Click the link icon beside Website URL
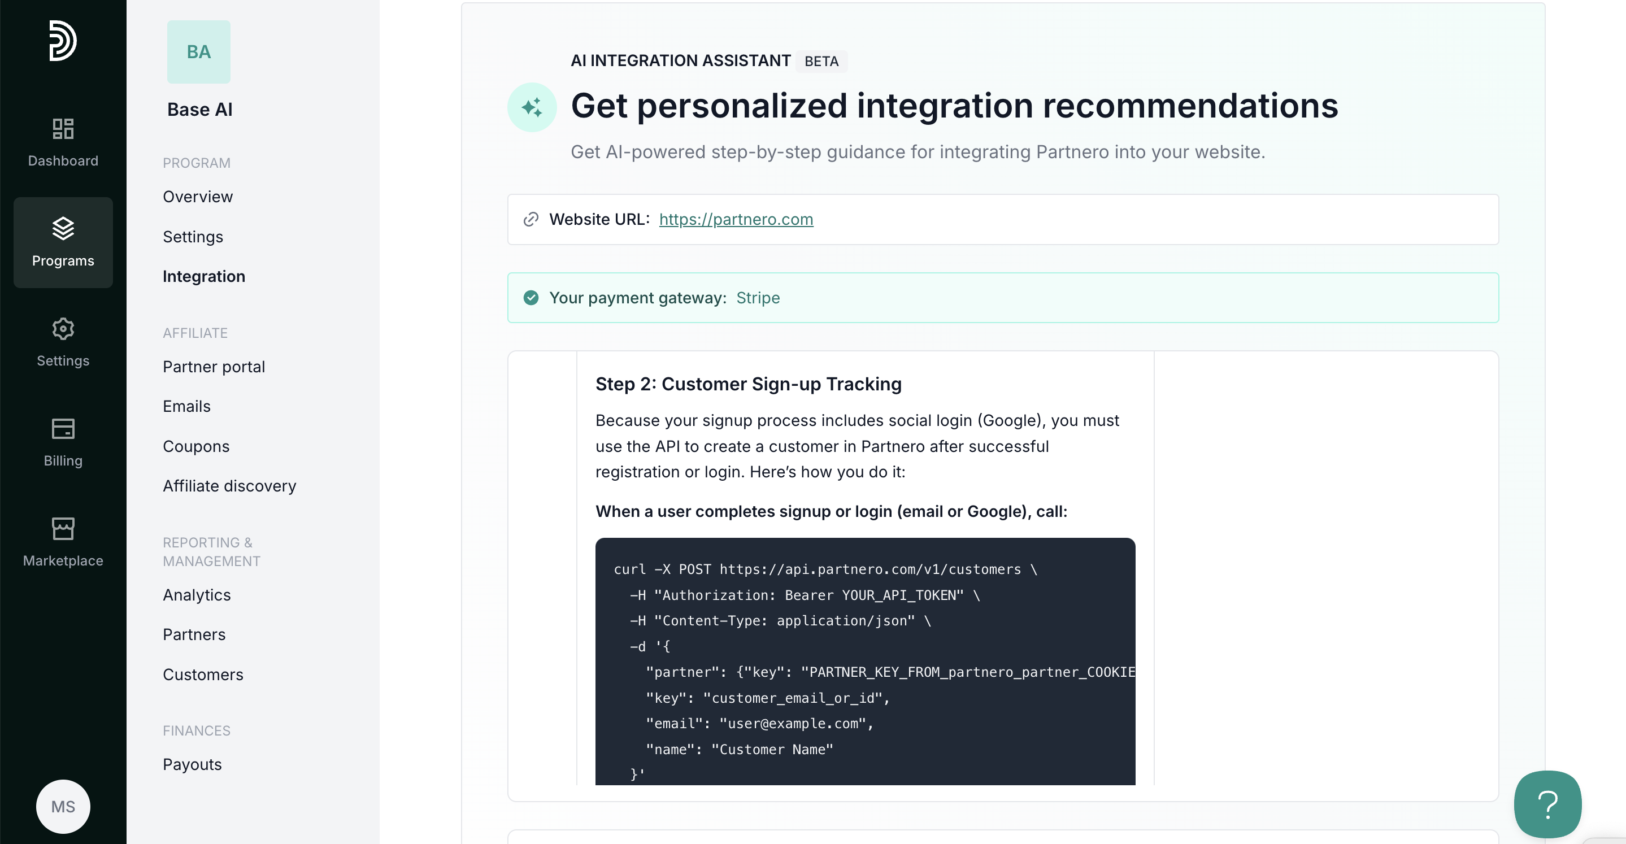1626x844 pixels. (x=531, y=219)
